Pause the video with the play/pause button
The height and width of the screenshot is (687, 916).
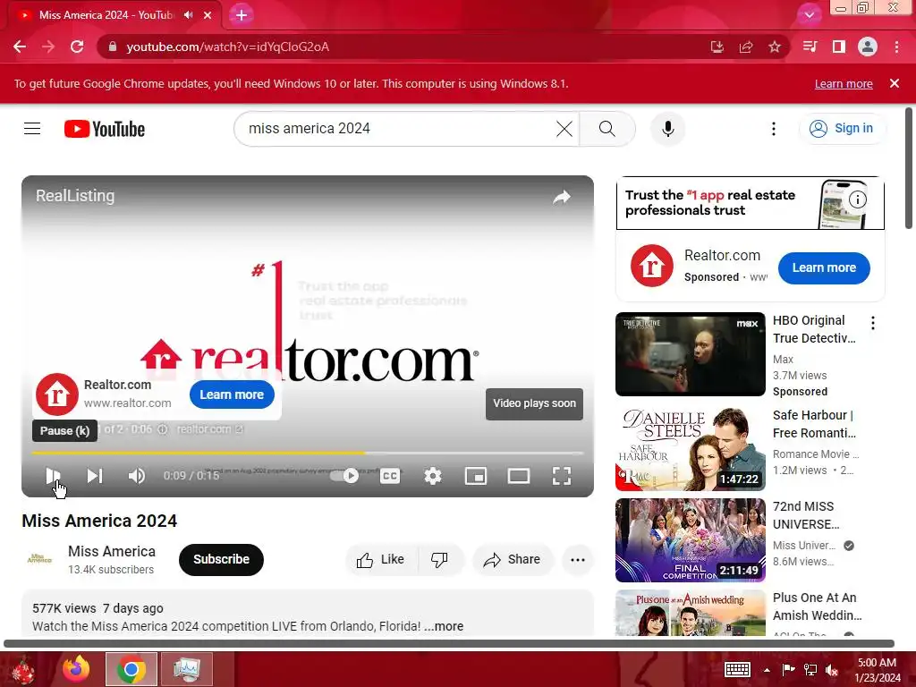tap(53, 476)
